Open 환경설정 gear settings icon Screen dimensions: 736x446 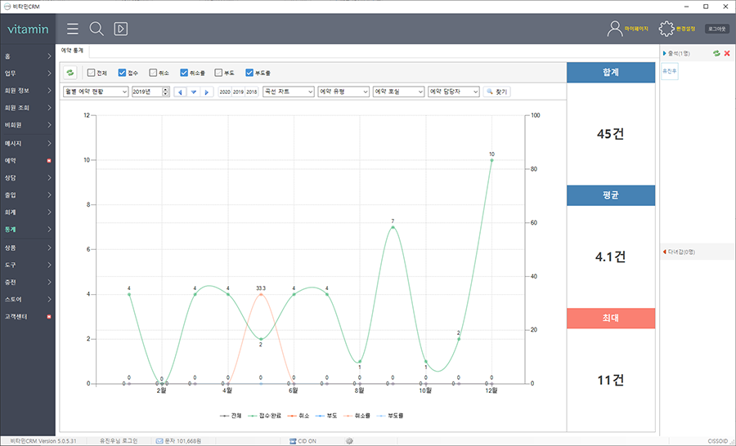pos(666,29)
